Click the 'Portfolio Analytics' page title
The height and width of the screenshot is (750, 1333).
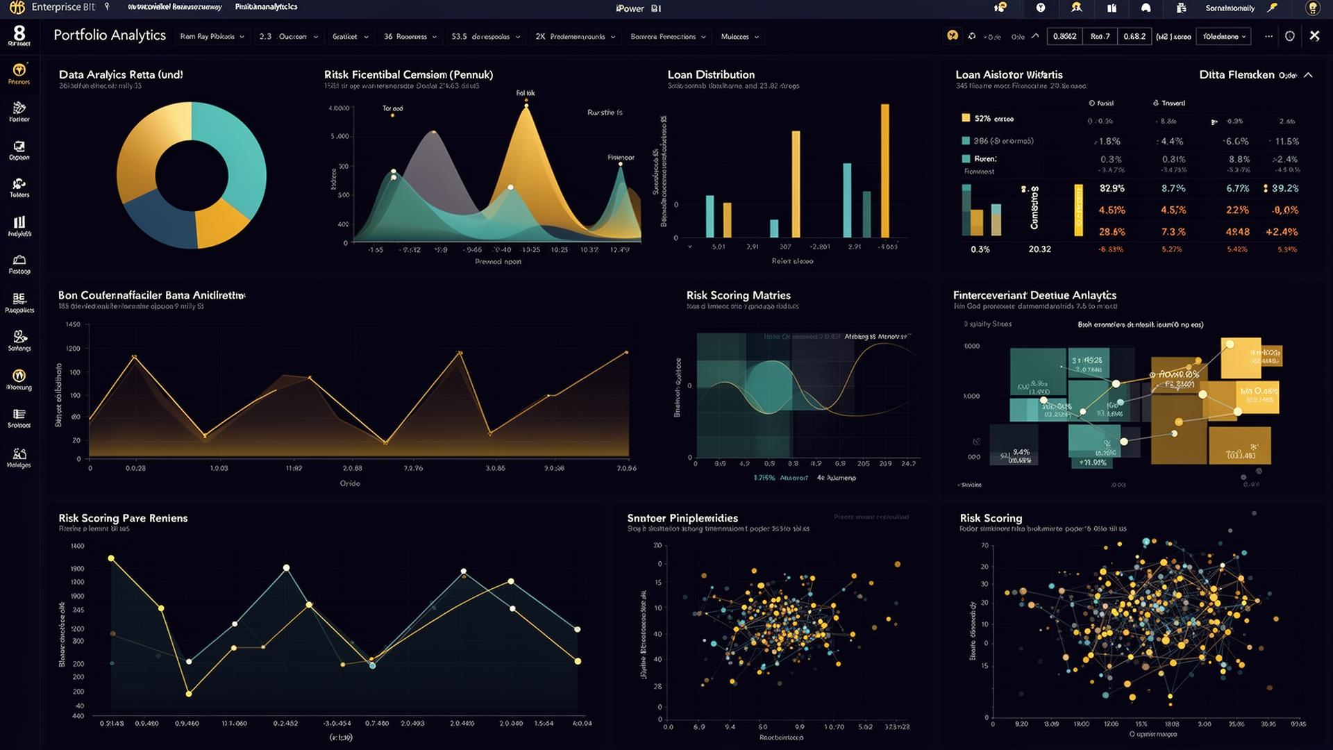(x=110, y=35)
